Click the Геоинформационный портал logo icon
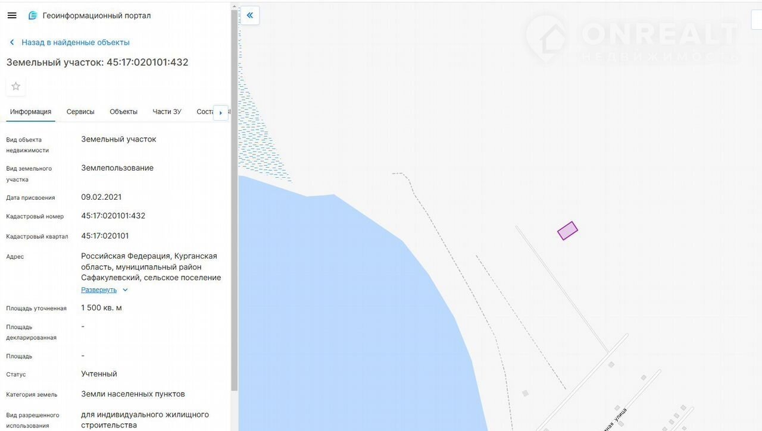Screen dimensions: 762x431 click(x=33, y=15)
